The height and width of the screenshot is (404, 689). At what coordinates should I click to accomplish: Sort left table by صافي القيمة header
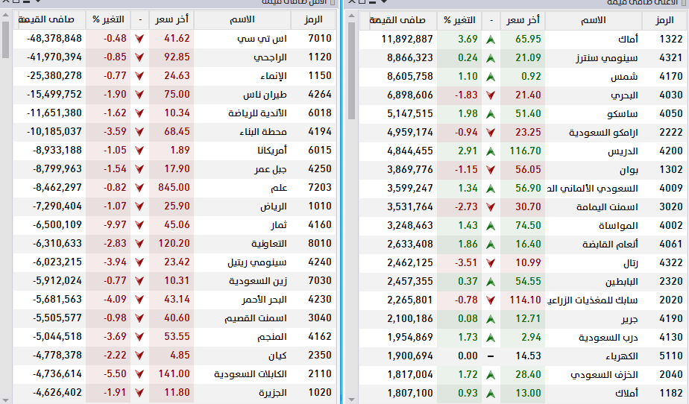tap(49, 20)
